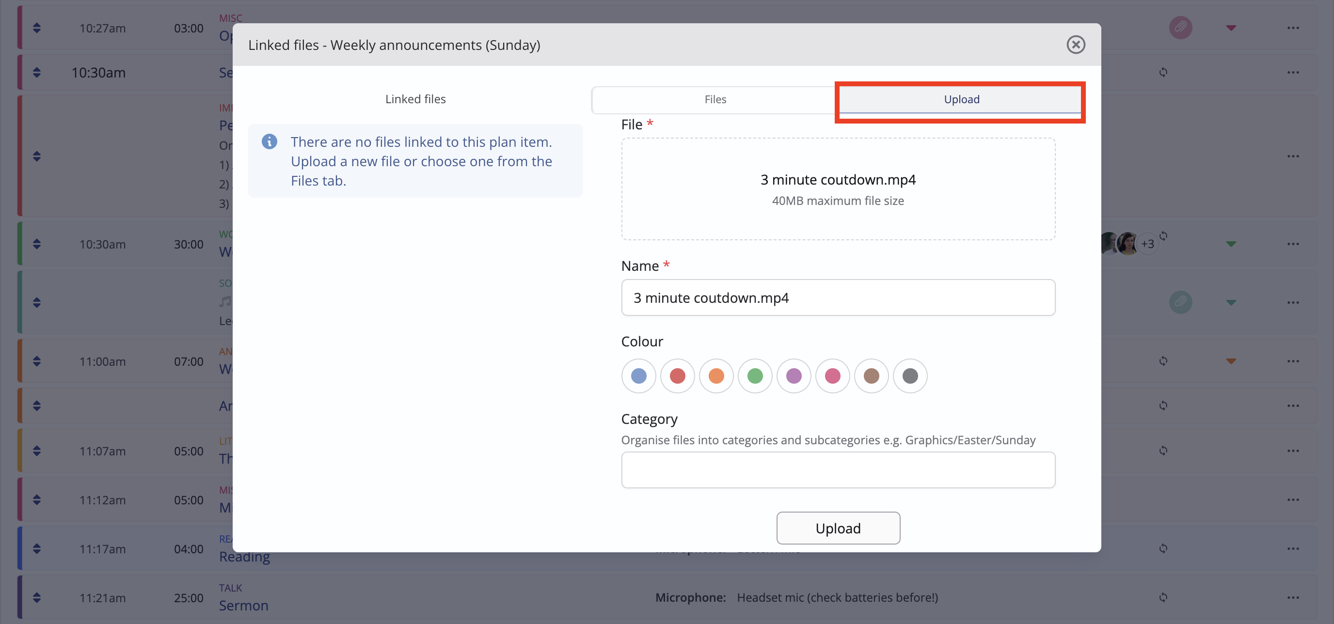Click sync icon in 11:00am row
The height and width of the screenshot is (624, 1334).
tap(1163, 361)
